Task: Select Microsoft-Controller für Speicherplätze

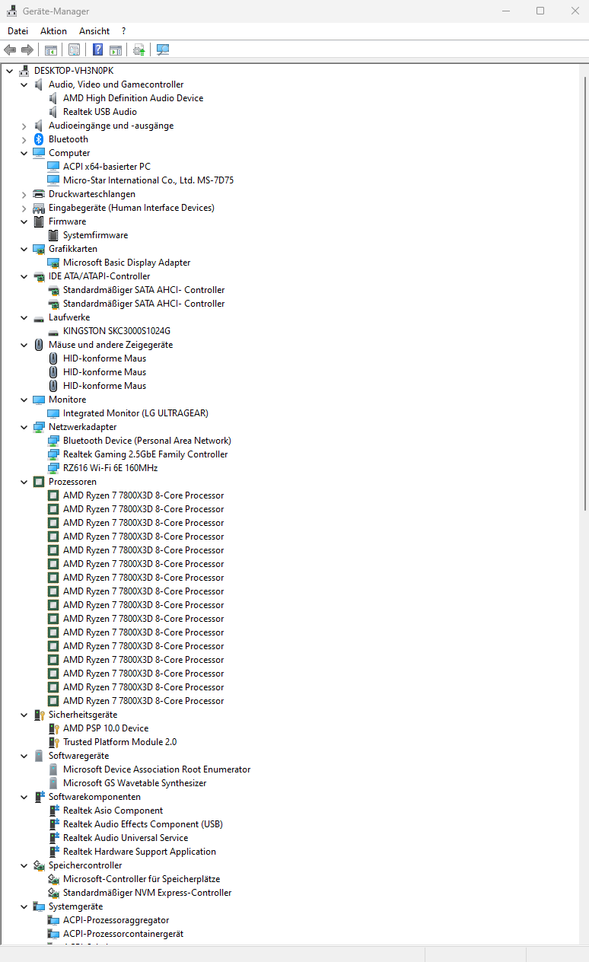Action: (x=142, y=879)
